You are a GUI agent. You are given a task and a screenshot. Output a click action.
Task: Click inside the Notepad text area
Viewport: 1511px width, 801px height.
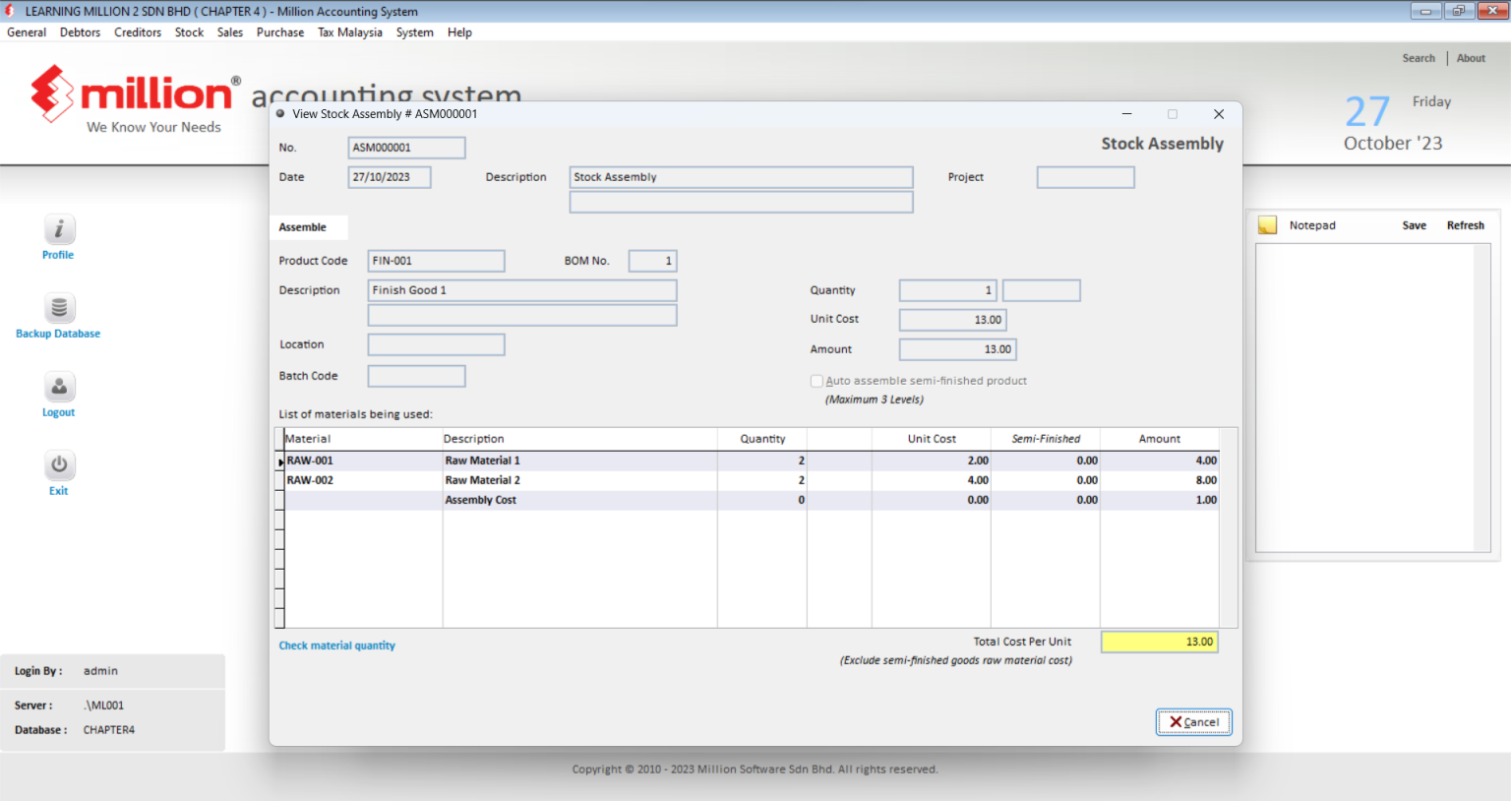pos(1365,398)
